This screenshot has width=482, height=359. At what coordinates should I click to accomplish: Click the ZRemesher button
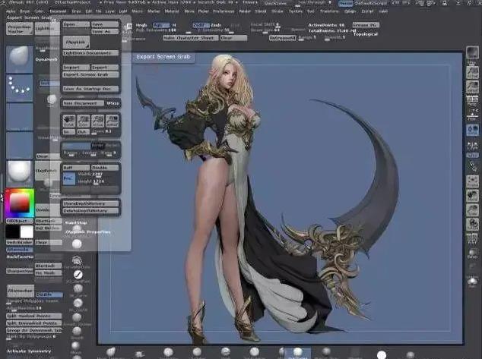pos(21,290)
